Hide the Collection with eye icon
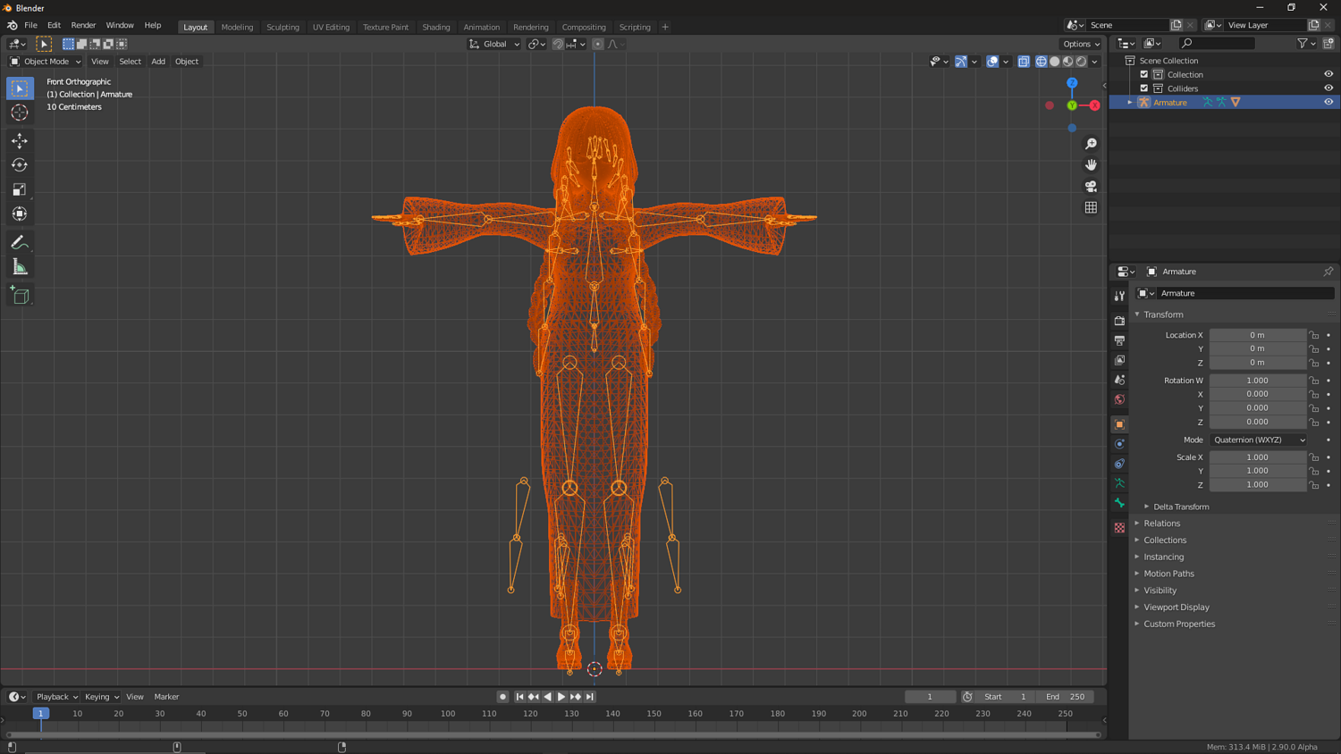Screen dimensions: 1341x754 1328,74
